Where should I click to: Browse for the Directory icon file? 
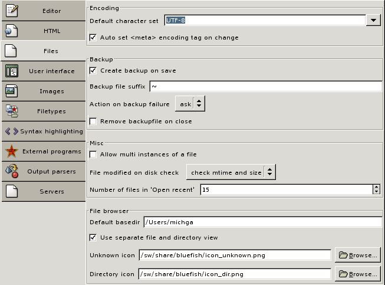point(357,274)
